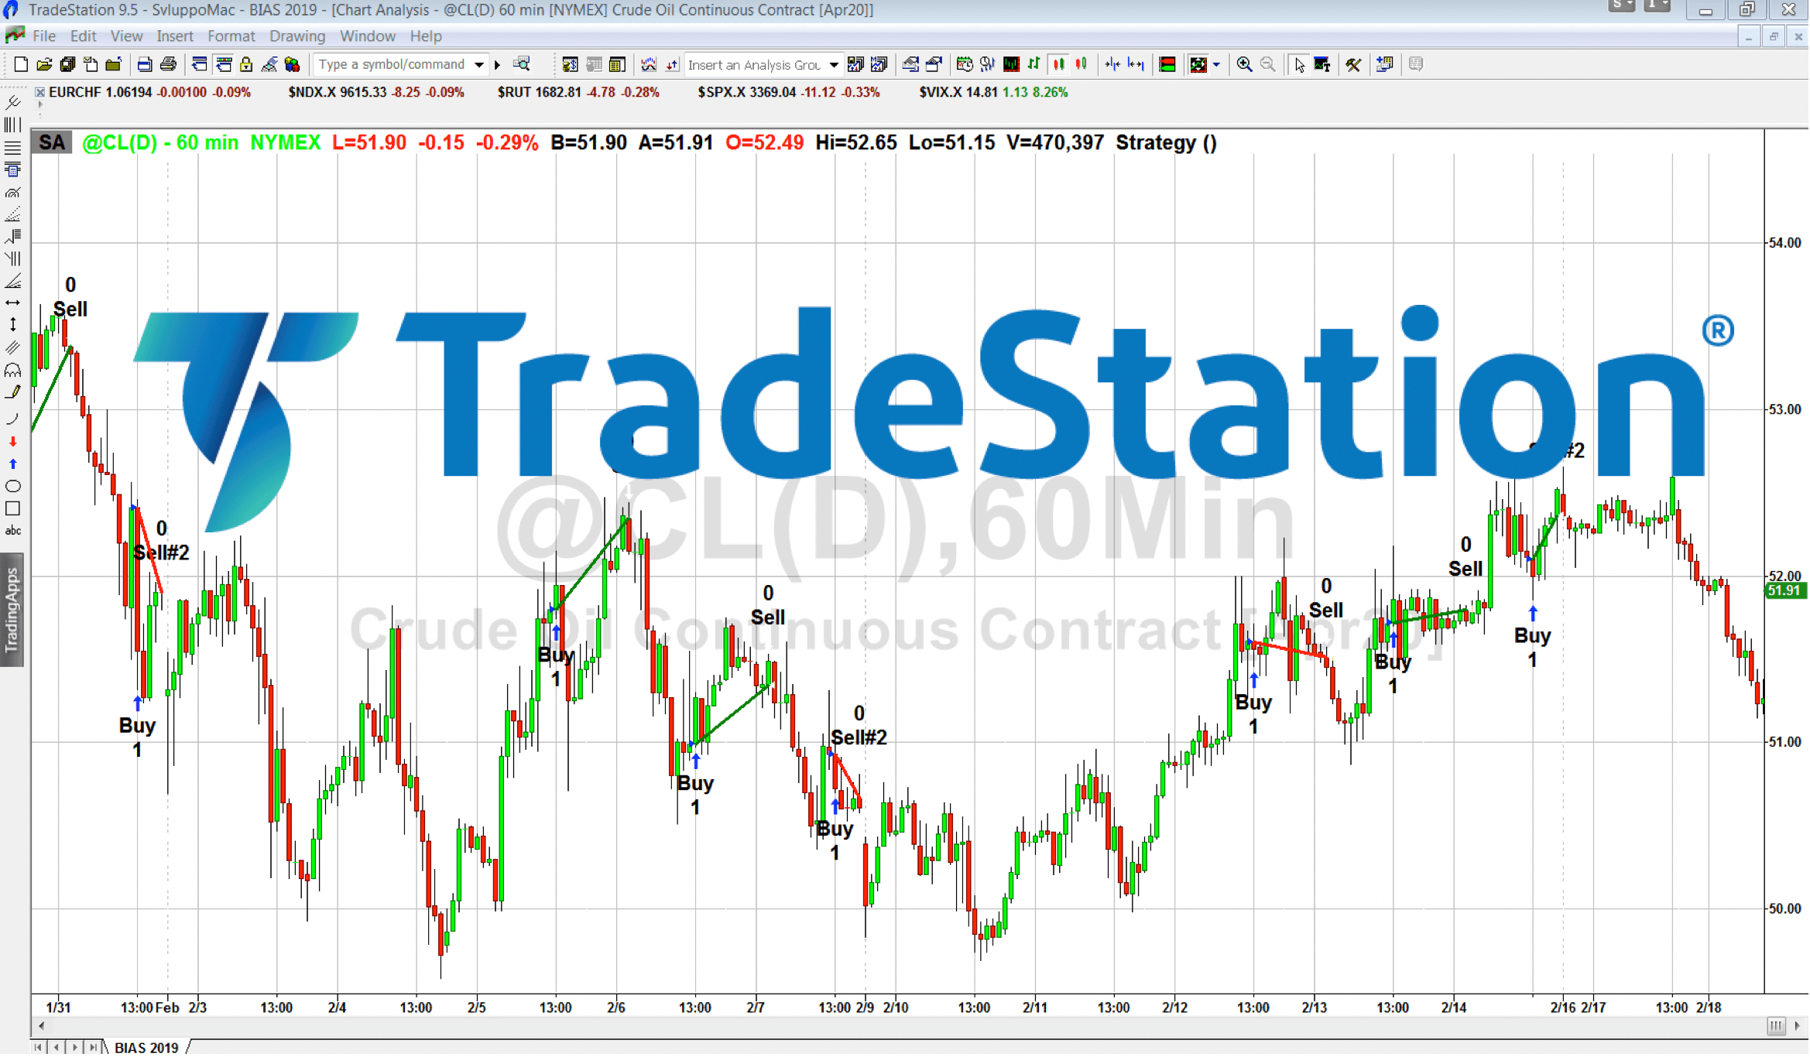Click the padlock lock icon in toolbar
The height and width of the screenshot is (1057, 1810).
pyautogui.click(x=246, y=65)
